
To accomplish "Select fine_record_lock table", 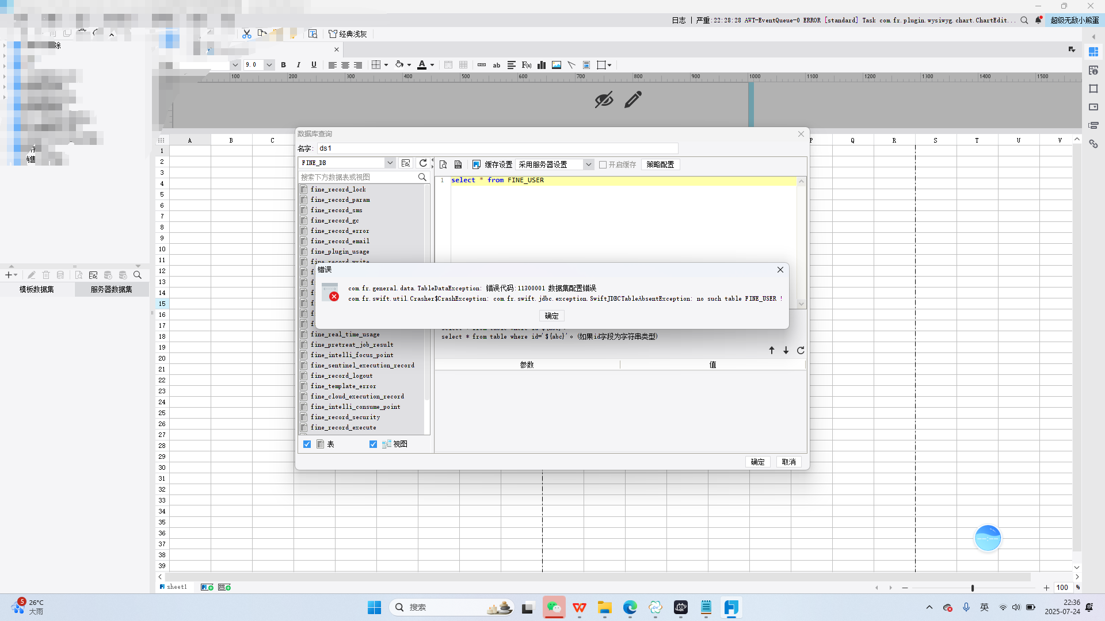I will 338,189.
